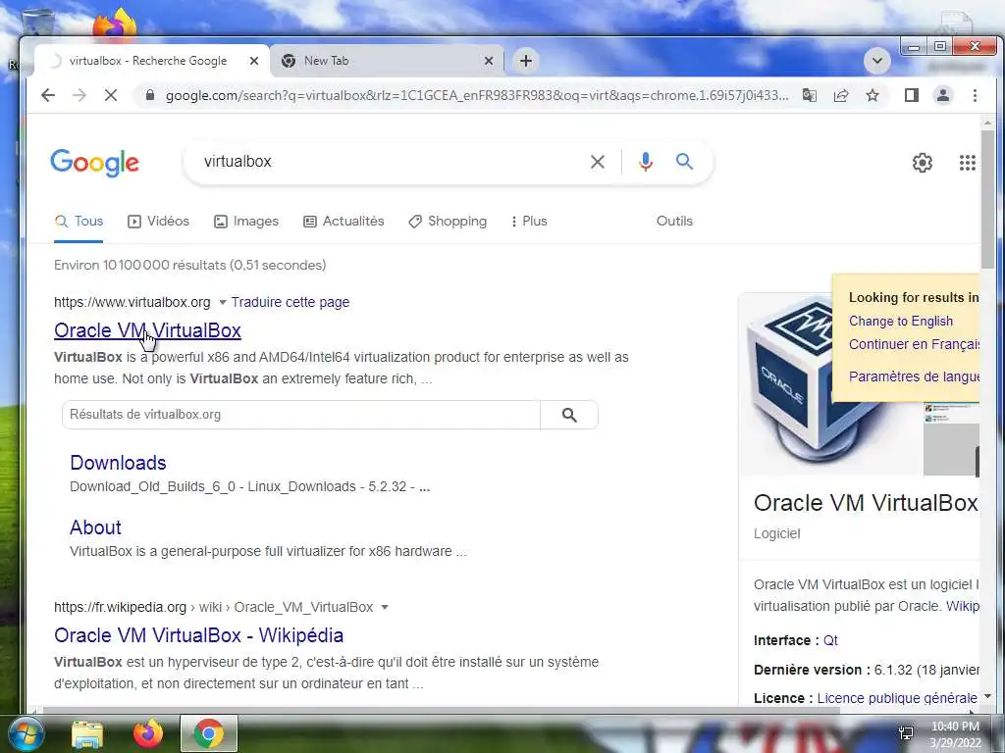This screenshot has height=753, width=1005.
Task: Open the side panel icon
Action: click(912, 95)
